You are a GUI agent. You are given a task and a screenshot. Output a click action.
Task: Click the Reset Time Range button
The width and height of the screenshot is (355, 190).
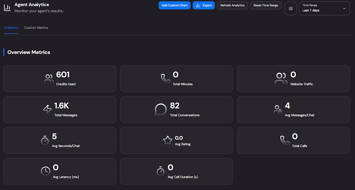click(266, 5)
